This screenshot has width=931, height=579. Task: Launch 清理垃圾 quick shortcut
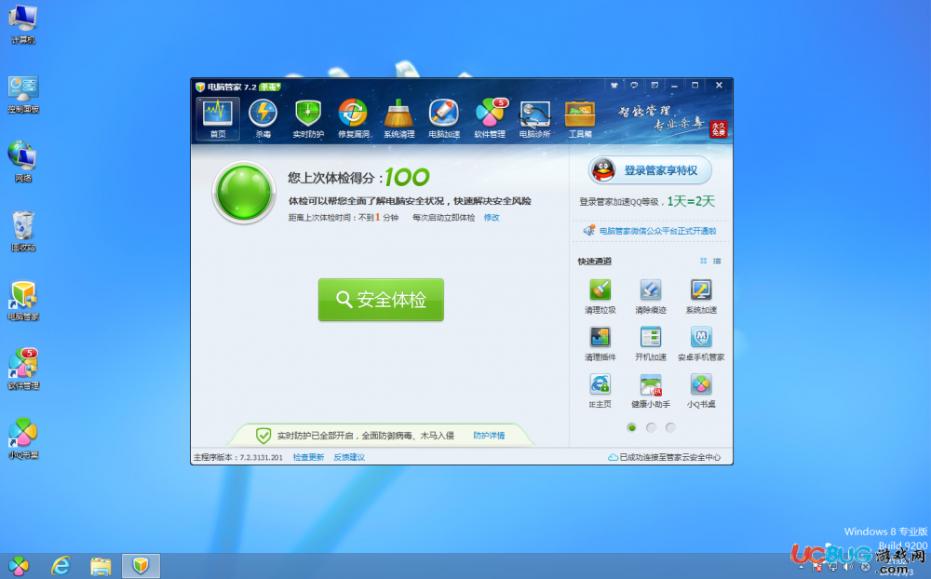tap(600, 295)
